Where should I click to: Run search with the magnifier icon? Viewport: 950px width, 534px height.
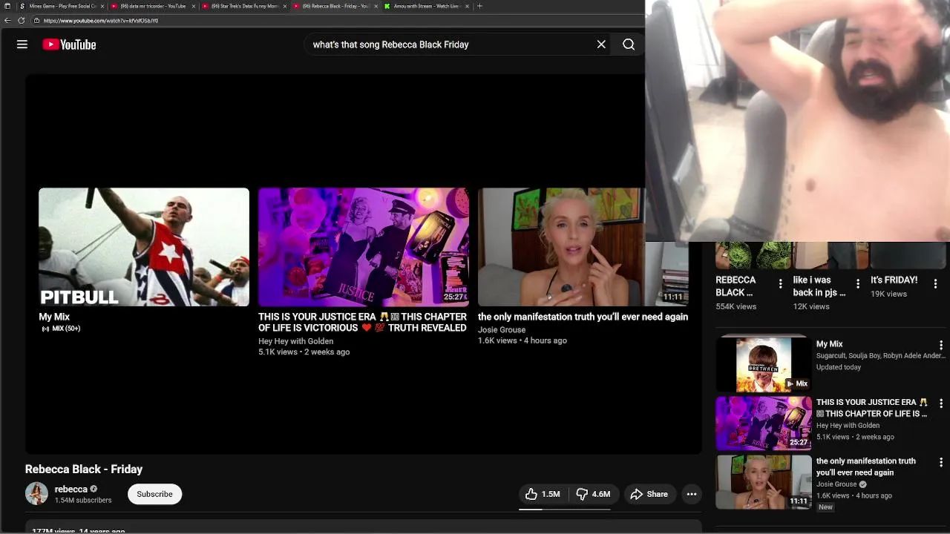pyautogui.click(x=629, y=44)
